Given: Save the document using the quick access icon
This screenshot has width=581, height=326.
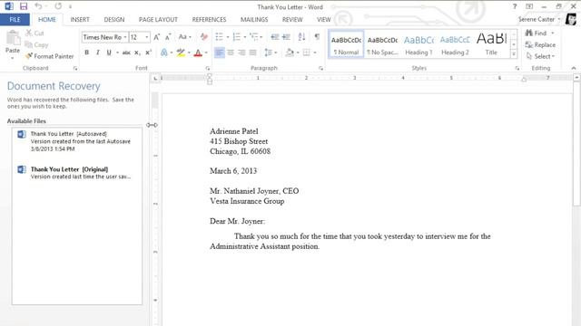Looking at the screenshot, I should click(24, 6).
